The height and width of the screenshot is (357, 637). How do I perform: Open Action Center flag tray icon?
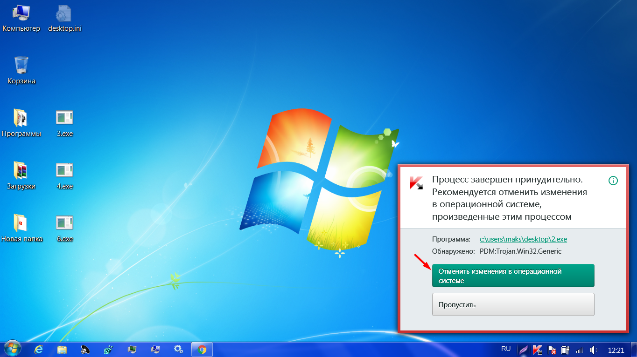pos(552,350)
